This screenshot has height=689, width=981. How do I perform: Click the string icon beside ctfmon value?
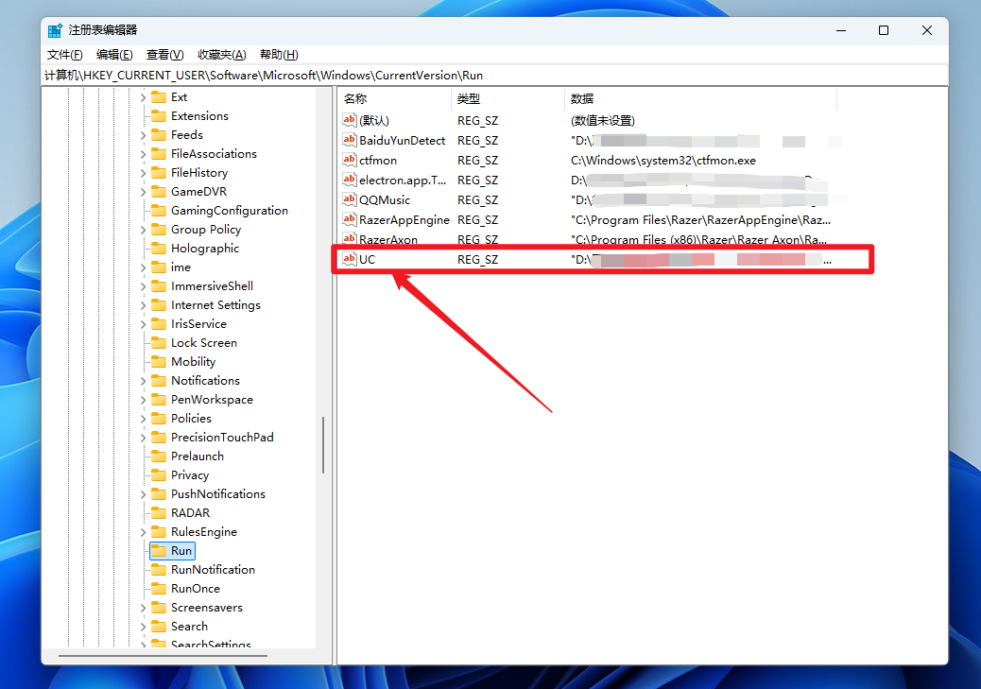coord(349,161)
